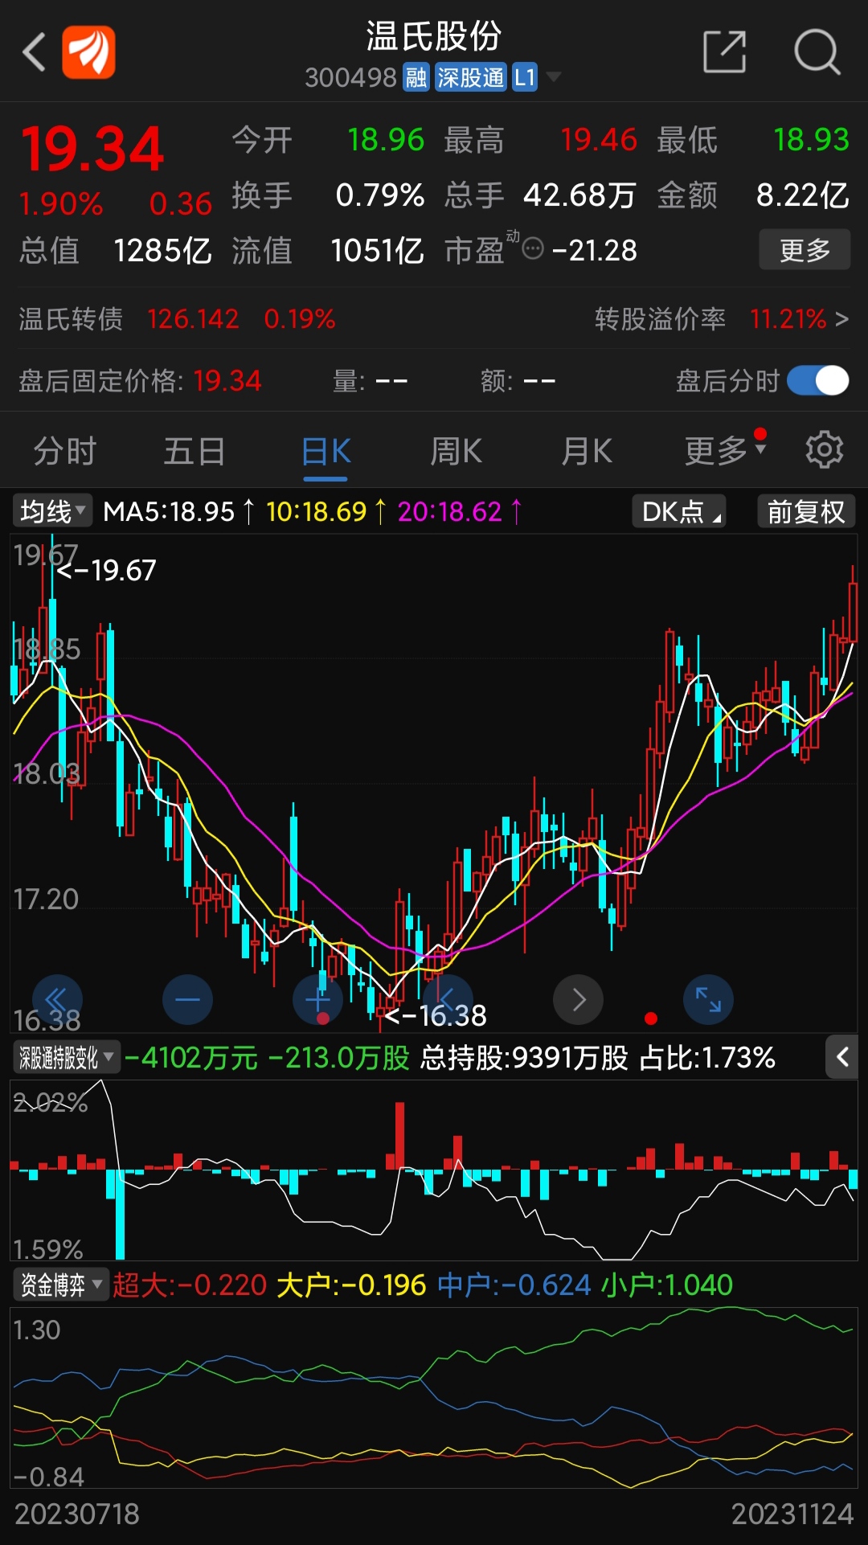Jump chart left with double-arrow icon
The height and width of the screenshot is (1545, 868).
pyautogui.click(x=57, y=1000)
